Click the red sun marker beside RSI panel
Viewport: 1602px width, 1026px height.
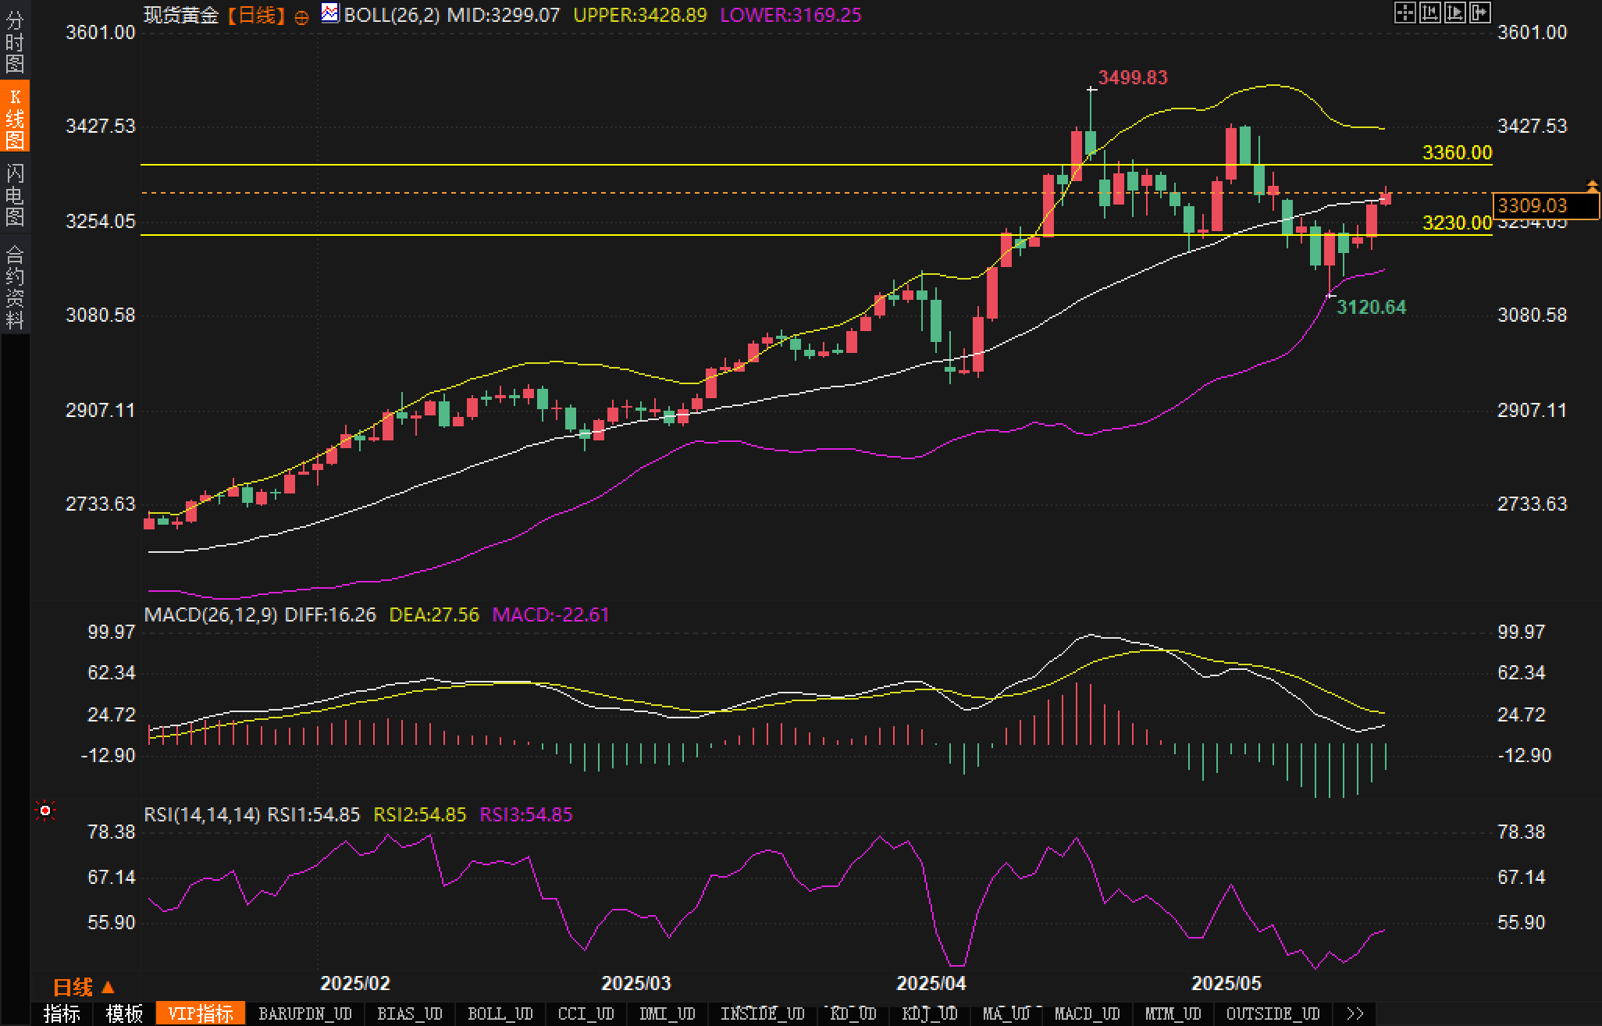click(x=45, y=811)
